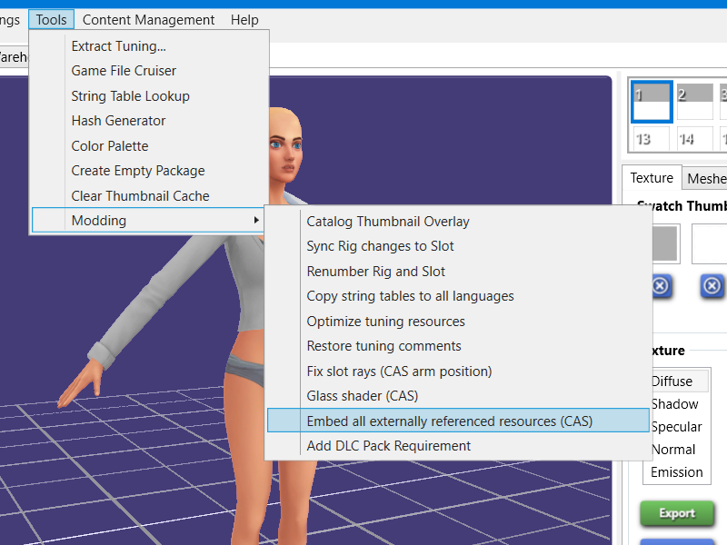This screenshot has width=727, height=545.
Task: Open the Help menu
Action: pos(244,20)
